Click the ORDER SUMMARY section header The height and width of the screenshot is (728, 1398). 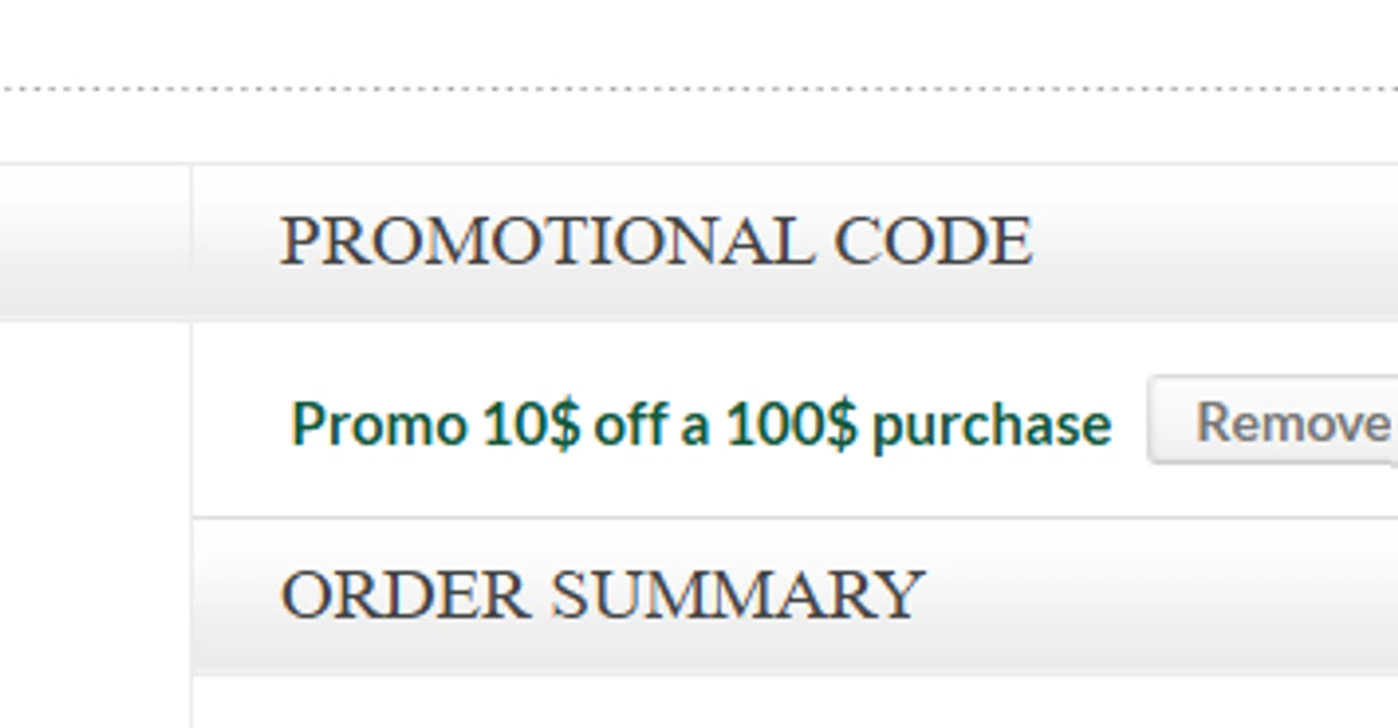pos(602,594)
